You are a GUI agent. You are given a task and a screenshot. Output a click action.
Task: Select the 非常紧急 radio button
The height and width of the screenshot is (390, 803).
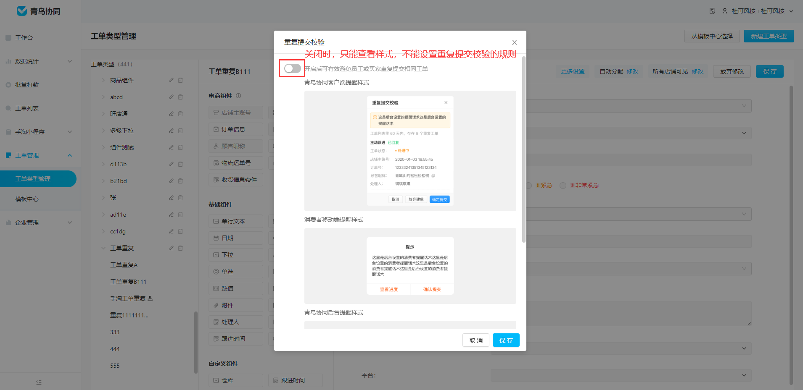[563, 186]
